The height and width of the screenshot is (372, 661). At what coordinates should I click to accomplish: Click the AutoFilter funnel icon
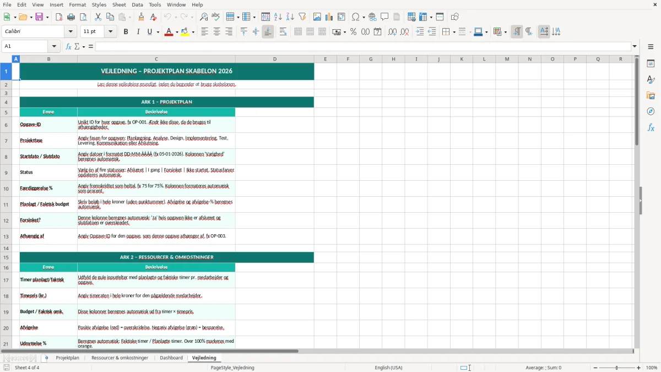[x=302, y=17]
